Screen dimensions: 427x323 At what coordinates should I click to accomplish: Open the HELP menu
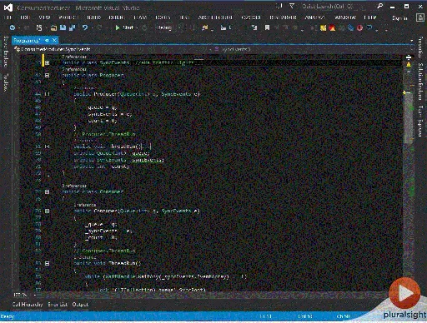370,17
